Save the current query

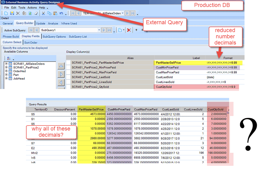pyautogui.click(x=12, y=13)
